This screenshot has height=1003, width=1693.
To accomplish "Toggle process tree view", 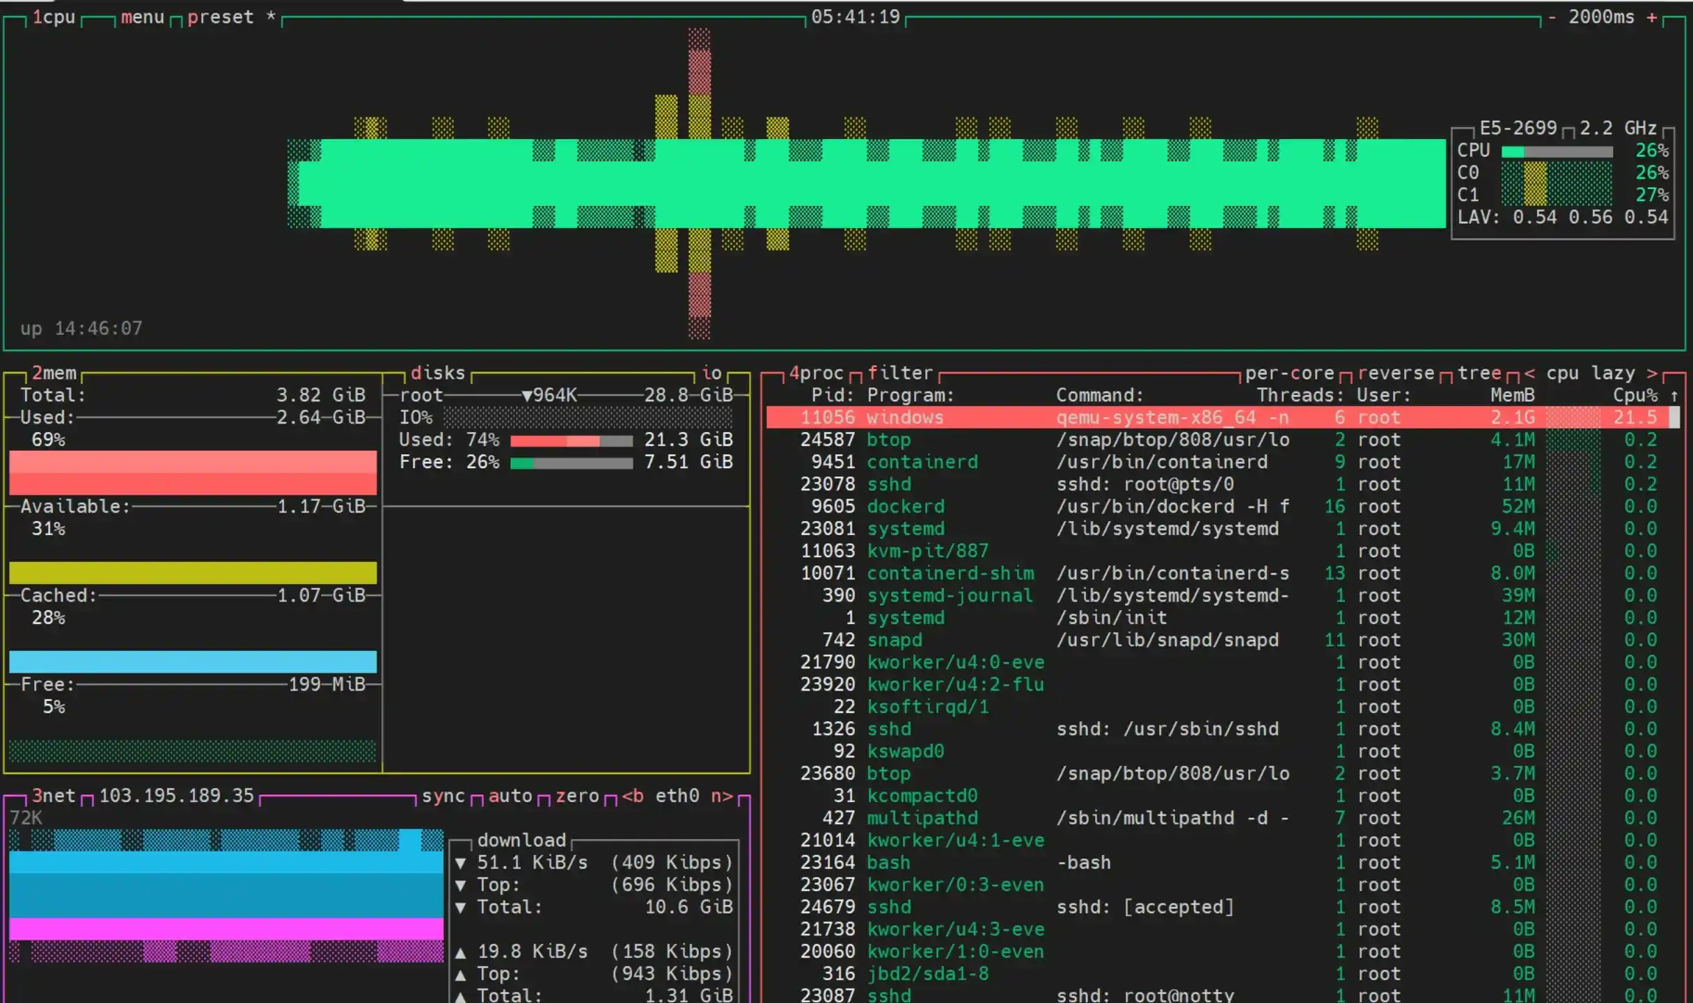I will click(1479, 373).
